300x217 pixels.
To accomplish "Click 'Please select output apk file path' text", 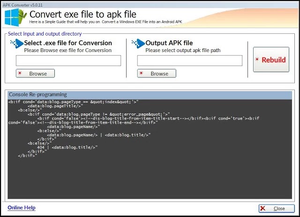I will pos(183,50).
